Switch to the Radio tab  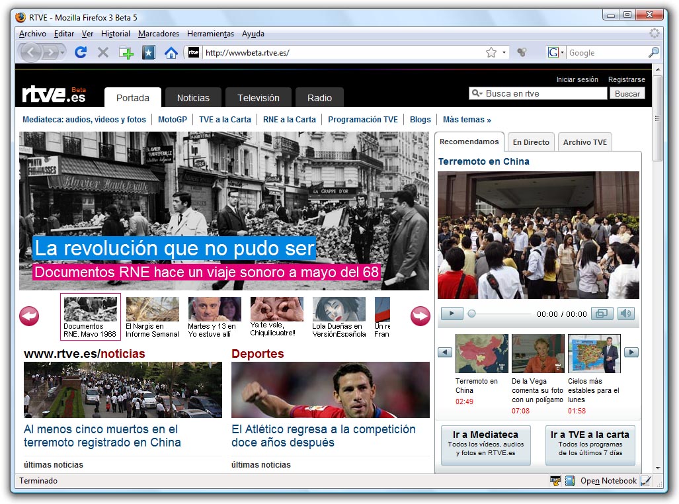point(319,98)
